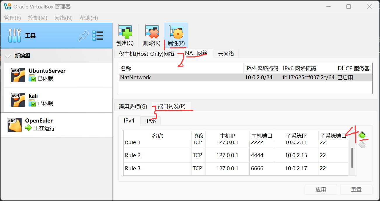Click the 主机IP column header
The width and height of the screenshot is (380, 201).
point(227,136)
